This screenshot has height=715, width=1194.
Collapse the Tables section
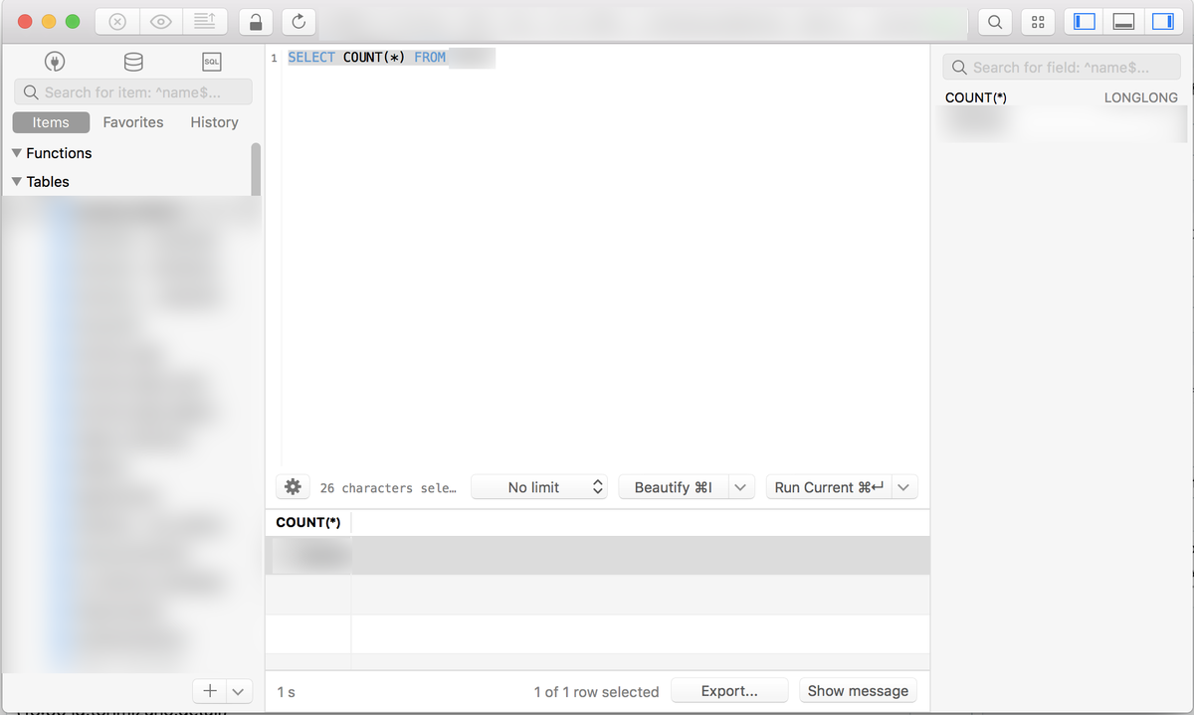click(x=16, y=182)
